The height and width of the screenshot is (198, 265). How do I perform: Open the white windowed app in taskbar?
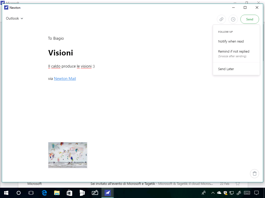pyautogui.click(x=82, y=193)
